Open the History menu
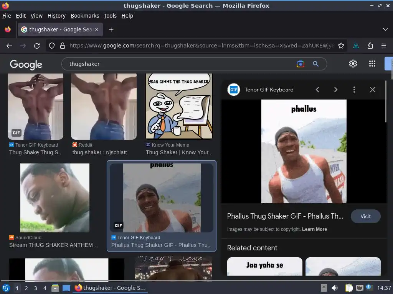Screen dimensions: 393x294 (x=56, y=16)
